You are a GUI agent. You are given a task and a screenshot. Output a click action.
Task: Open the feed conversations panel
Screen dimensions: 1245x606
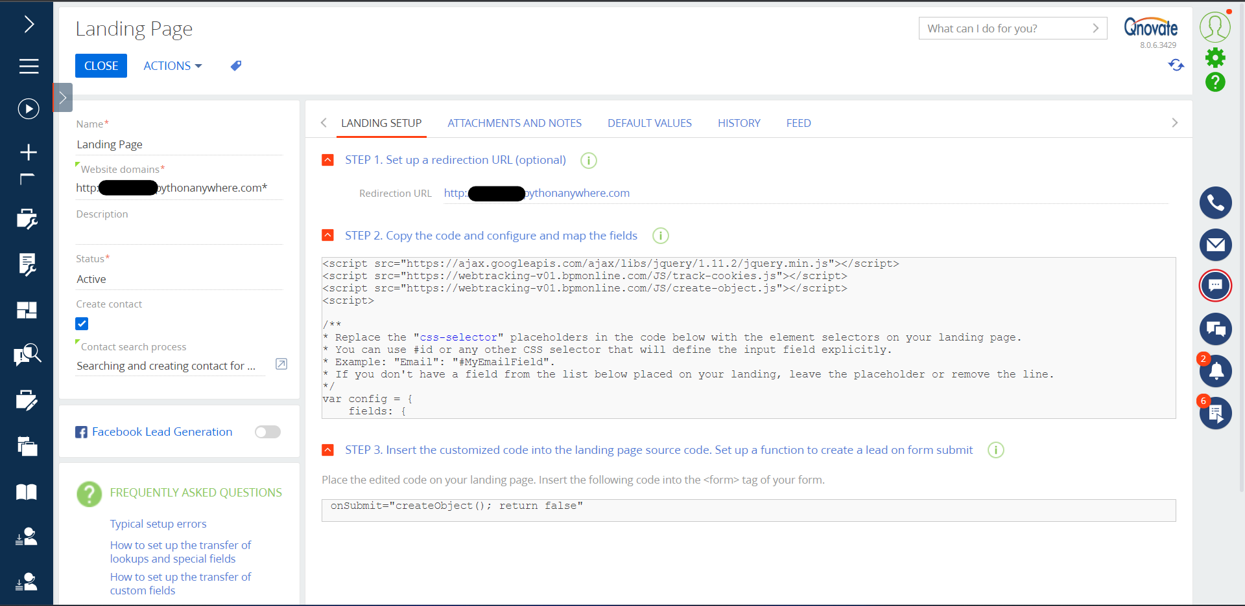coord(1216,329)
